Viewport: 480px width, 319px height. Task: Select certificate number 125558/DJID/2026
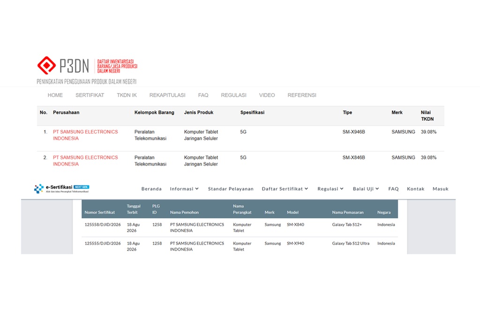103,225
